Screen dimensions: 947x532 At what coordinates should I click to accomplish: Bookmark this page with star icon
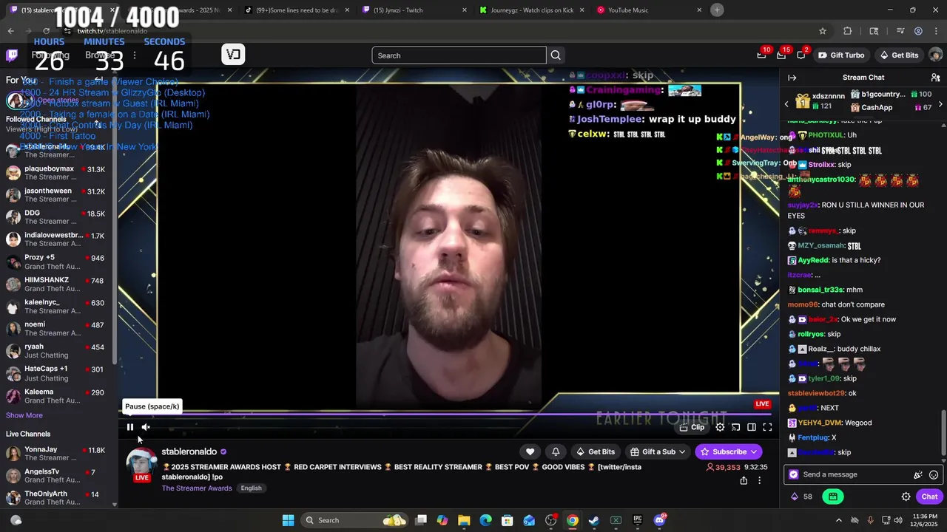point(822,31)
